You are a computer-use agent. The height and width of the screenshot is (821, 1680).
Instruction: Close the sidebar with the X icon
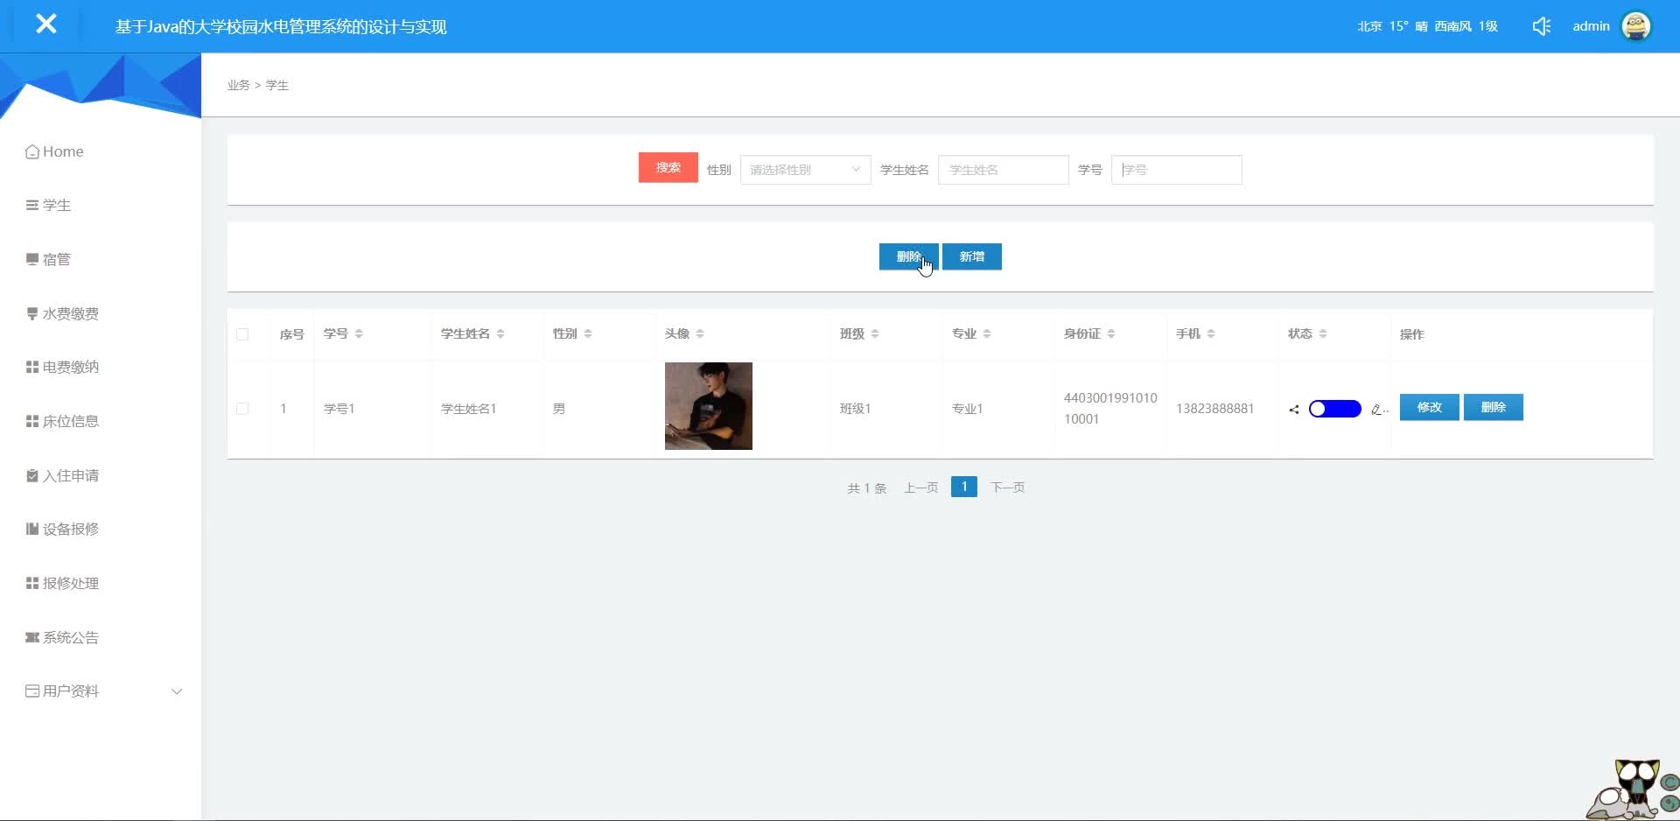pos(46,24)
